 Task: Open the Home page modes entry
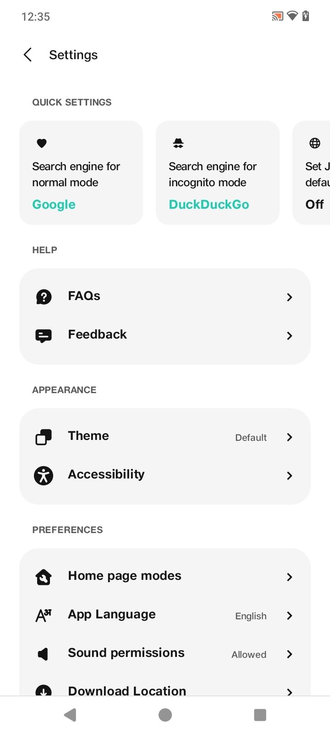165,577
